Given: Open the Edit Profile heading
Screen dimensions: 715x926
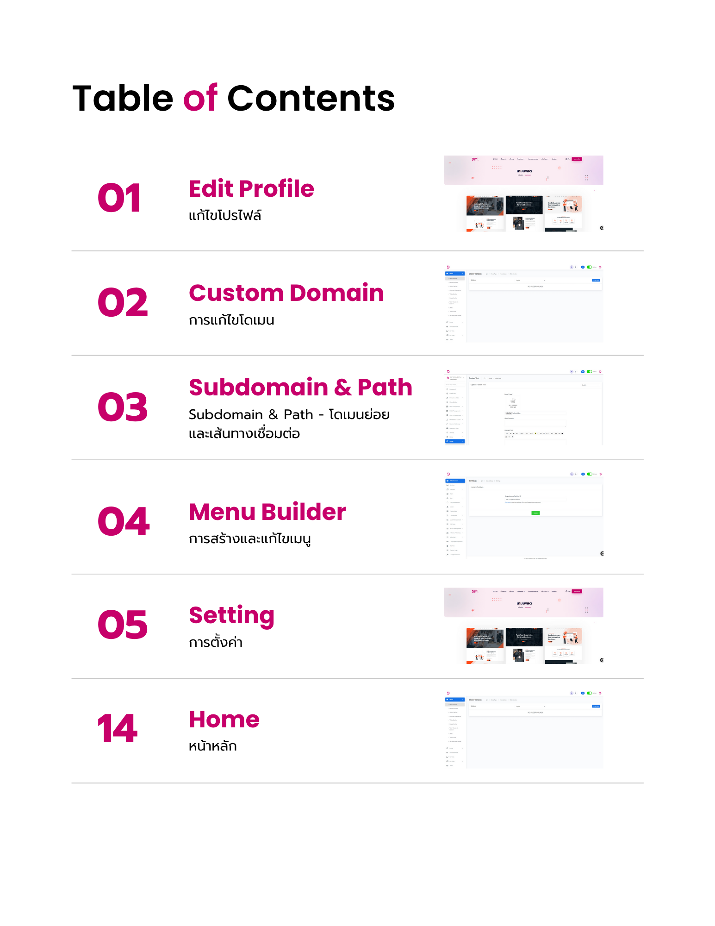Looking at the screenshot, I should [x=251, y=189].
